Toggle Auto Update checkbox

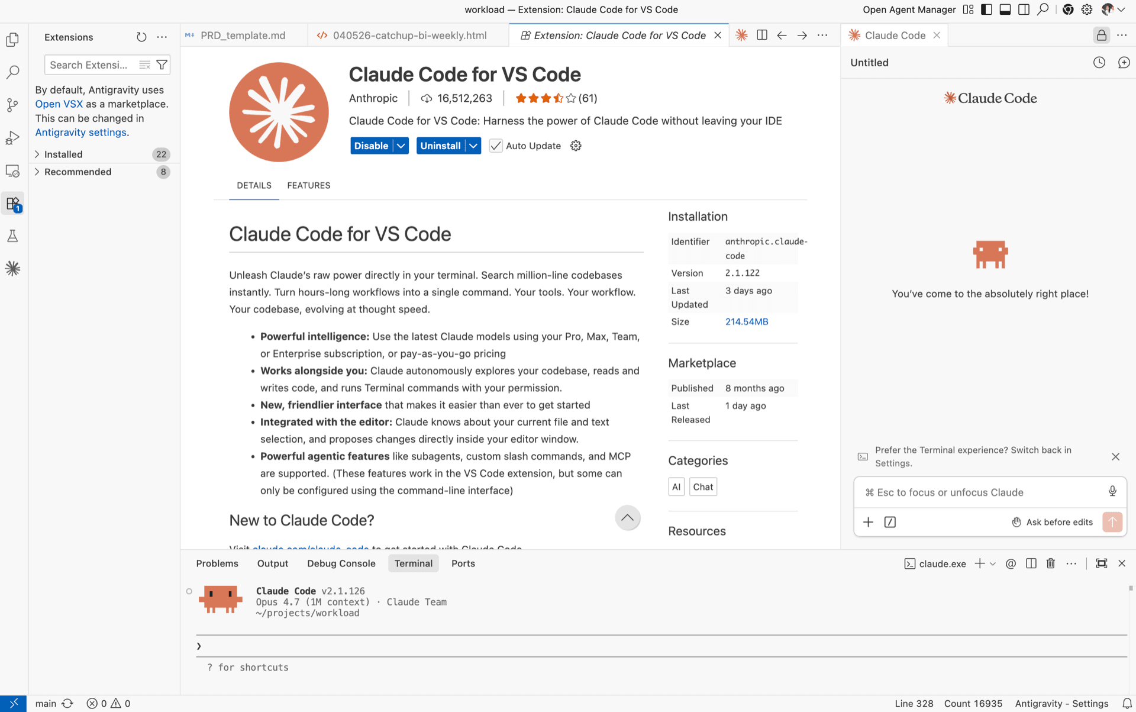pos(496,146)
